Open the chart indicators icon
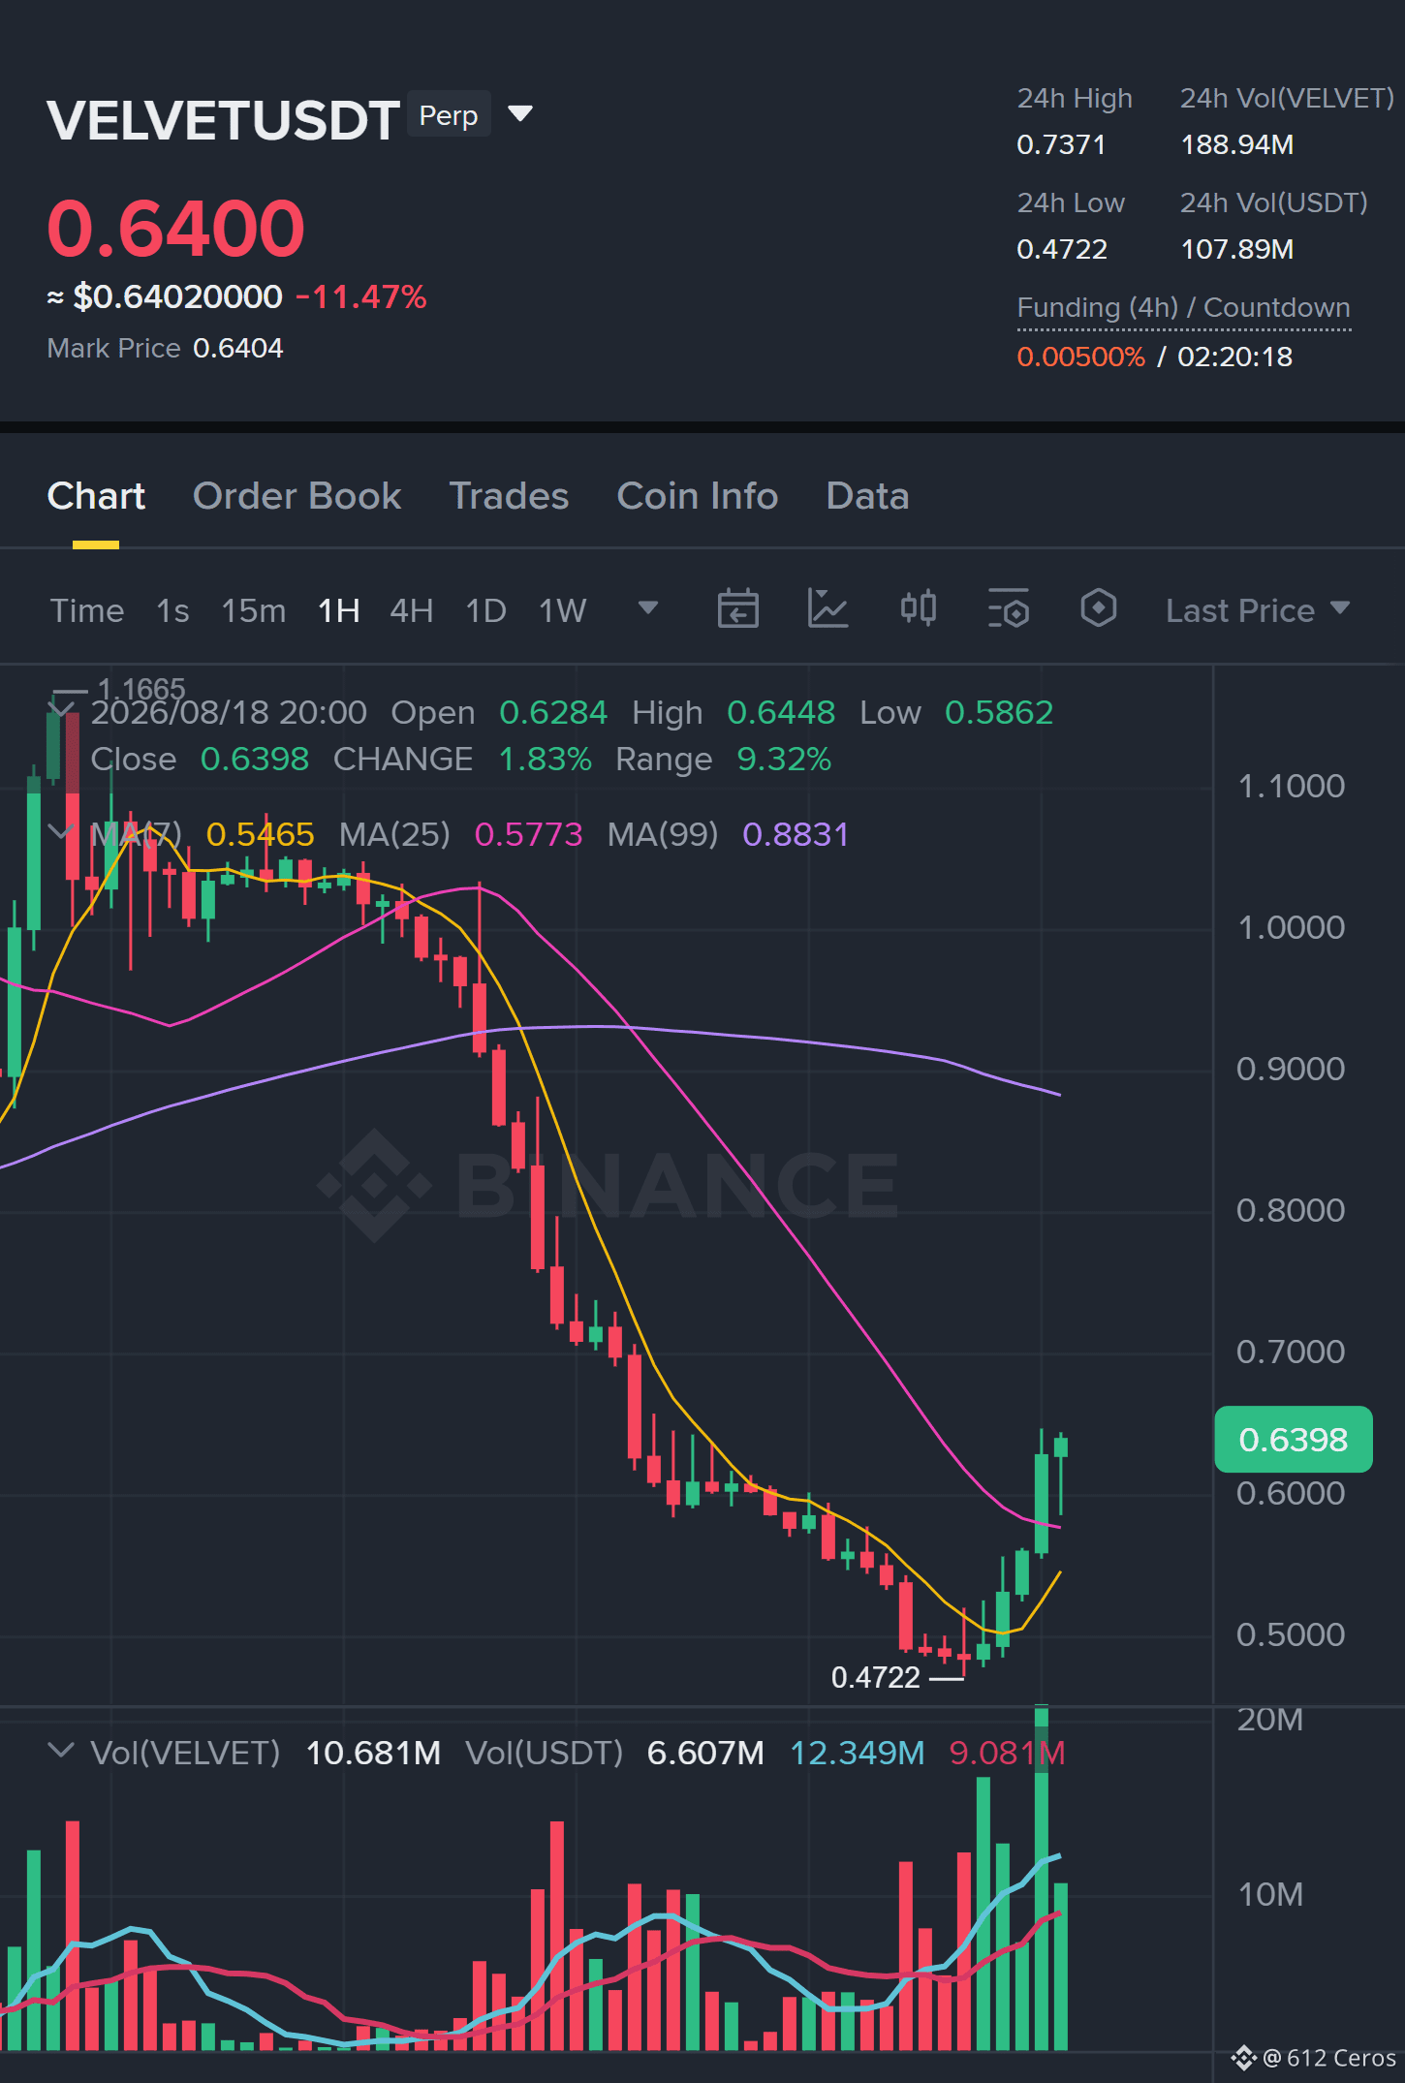The width and height of the screenshot is (1405, 2083). pos(827,609)
